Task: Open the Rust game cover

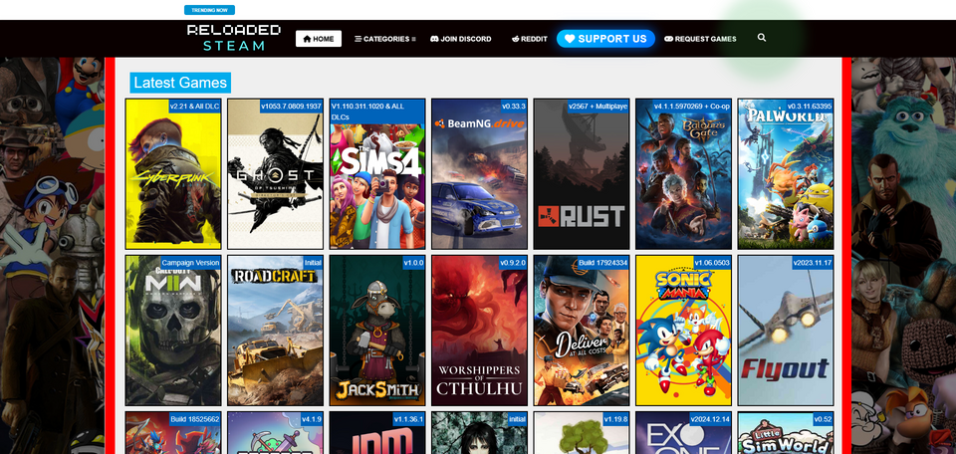Action: tap(582, 173)
